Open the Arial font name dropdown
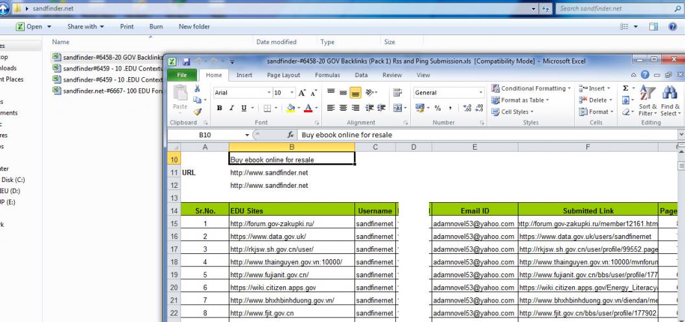 click(269, 93)
